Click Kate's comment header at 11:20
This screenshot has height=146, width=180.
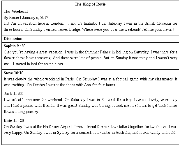[x=14, y=120]
